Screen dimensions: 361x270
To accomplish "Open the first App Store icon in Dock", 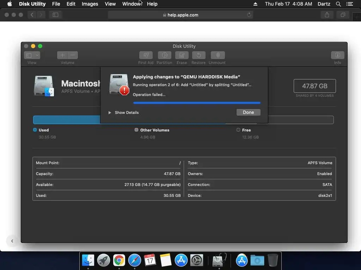I will click(181, 261).
